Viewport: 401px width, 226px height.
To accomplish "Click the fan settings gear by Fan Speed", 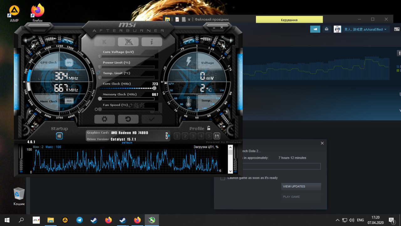I will 96,109.
